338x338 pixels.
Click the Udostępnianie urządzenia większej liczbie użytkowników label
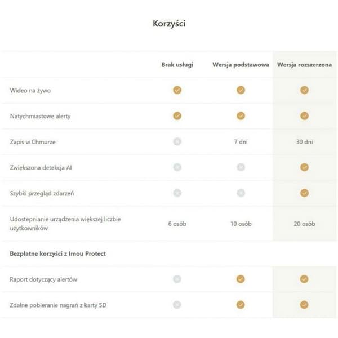tap(65, 224)
